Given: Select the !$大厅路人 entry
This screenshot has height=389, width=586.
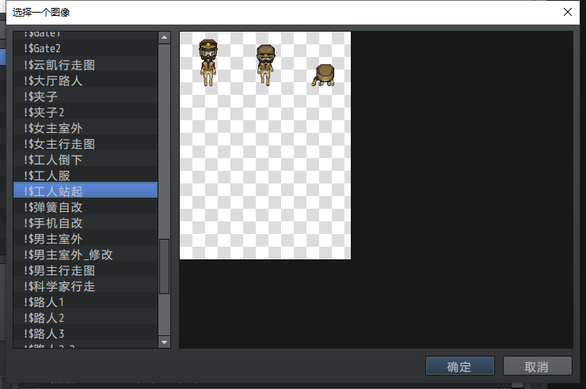Looking at the screenshot, I should (86, 80).
